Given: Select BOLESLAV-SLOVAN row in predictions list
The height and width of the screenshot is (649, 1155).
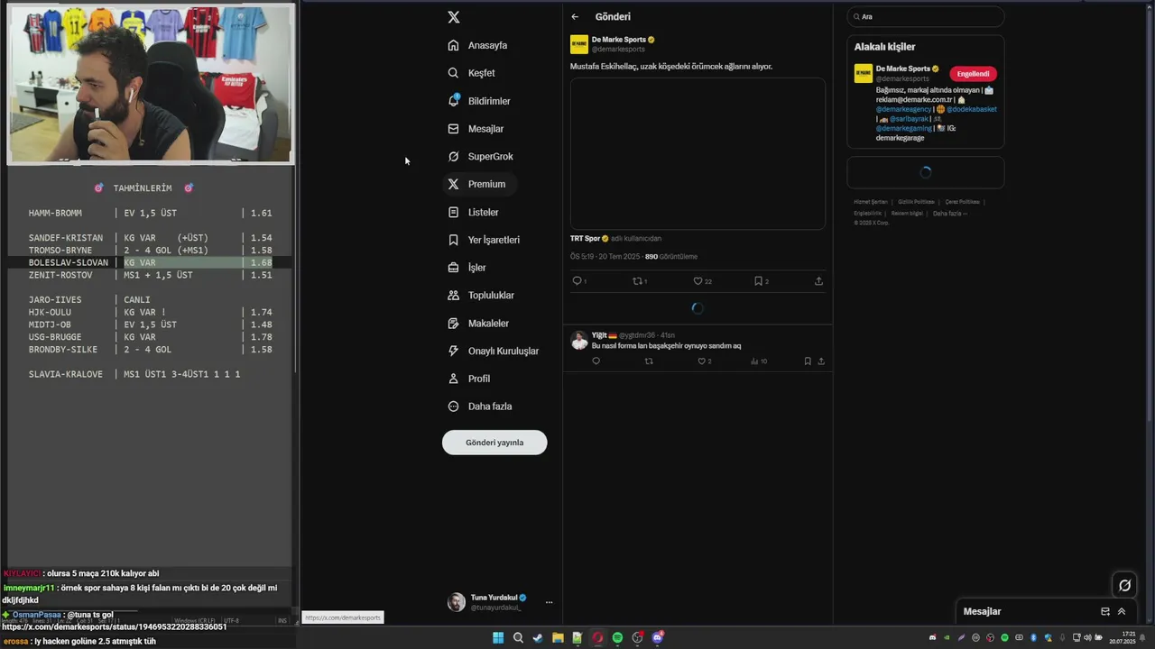Looking at the screenshot, I should click(x=151, y=262).
